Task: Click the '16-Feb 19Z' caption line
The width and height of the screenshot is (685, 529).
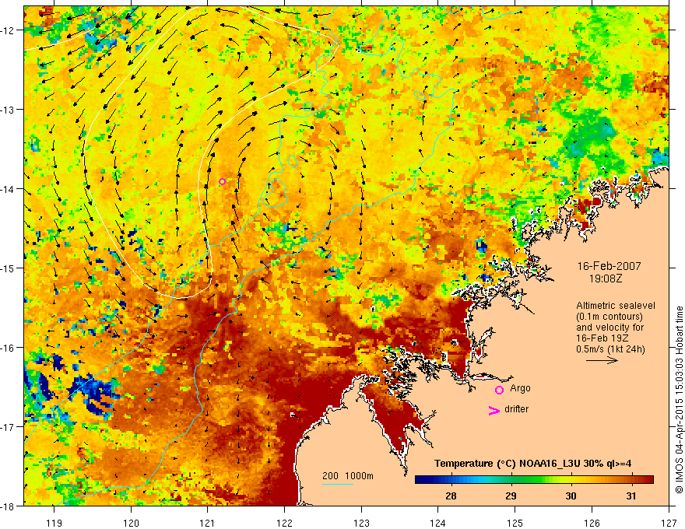Action: [x=602, y=338]
